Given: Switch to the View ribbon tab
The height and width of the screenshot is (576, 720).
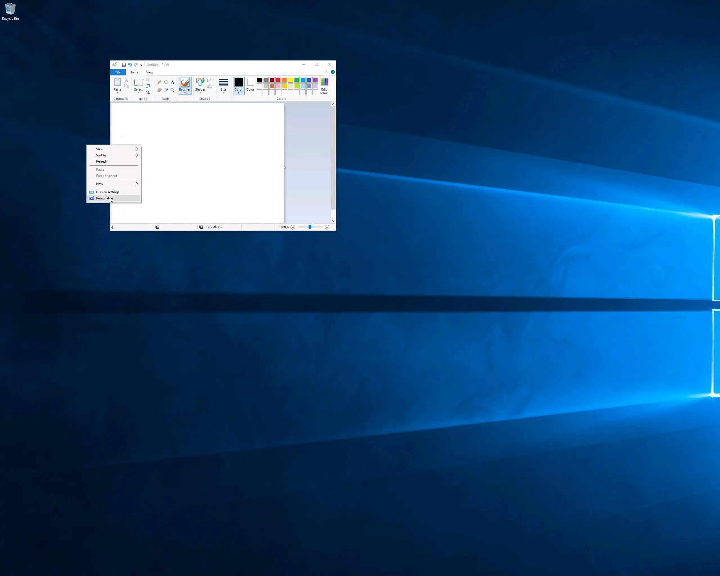Looking at the screenshot, I should (x=150, y=73).
